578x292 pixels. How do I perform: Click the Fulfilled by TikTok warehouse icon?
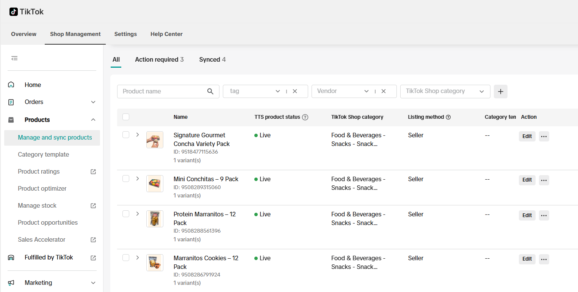pos(11,258)
